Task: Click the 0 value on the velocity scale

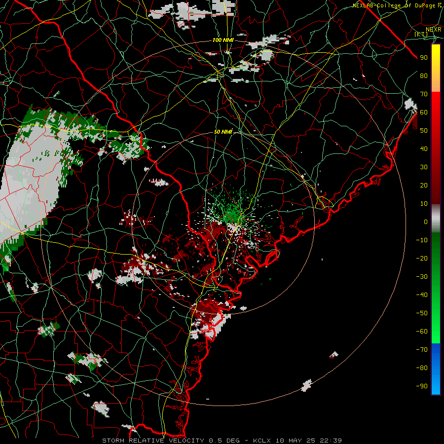Action: coord(426,222)
